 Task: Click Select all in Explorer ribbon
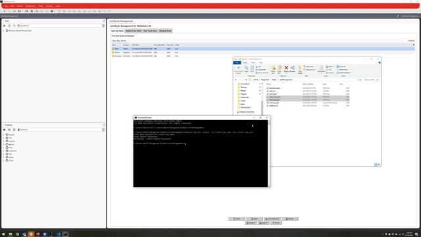tap(341, 66)
